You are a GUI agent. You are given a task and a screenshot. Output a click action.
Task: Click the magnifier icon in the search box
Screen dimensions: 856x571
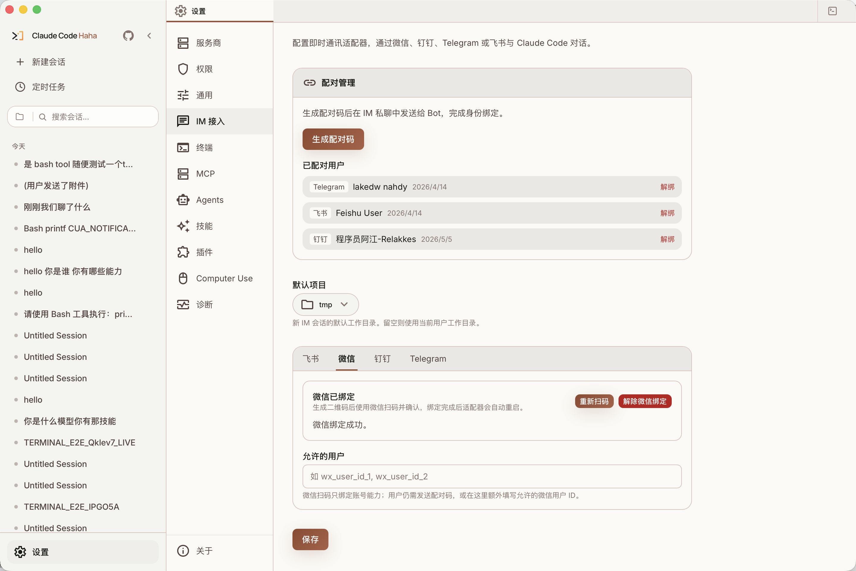(x=43, y=117)
